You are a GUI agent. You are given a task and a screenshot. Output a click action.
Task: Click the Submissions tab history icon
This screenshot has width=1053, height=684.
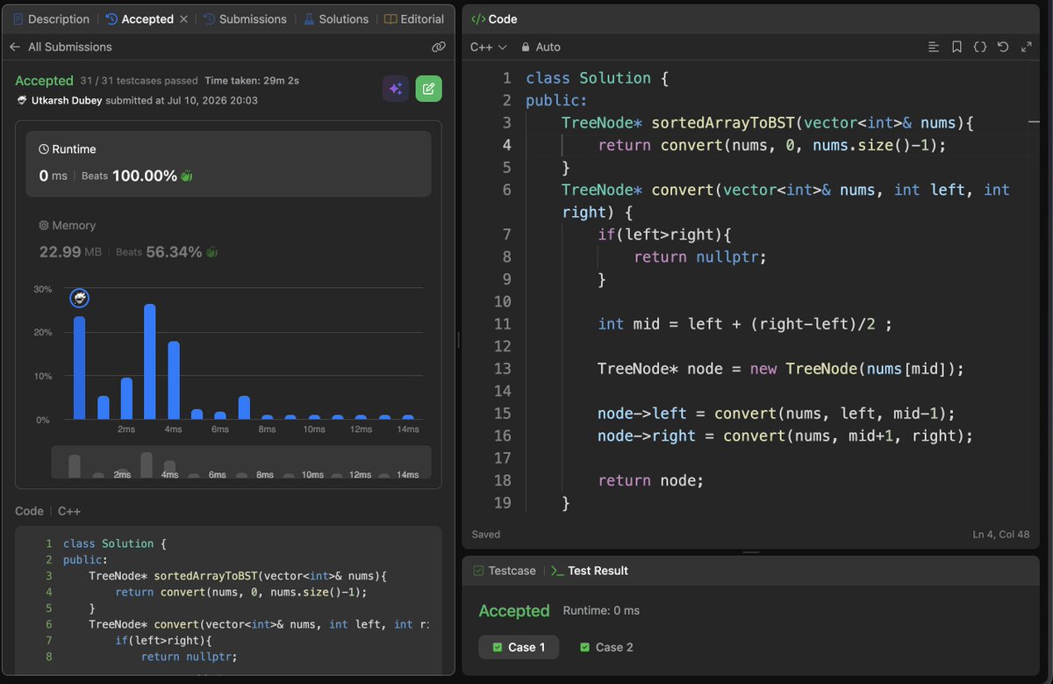tap(210, 19)
